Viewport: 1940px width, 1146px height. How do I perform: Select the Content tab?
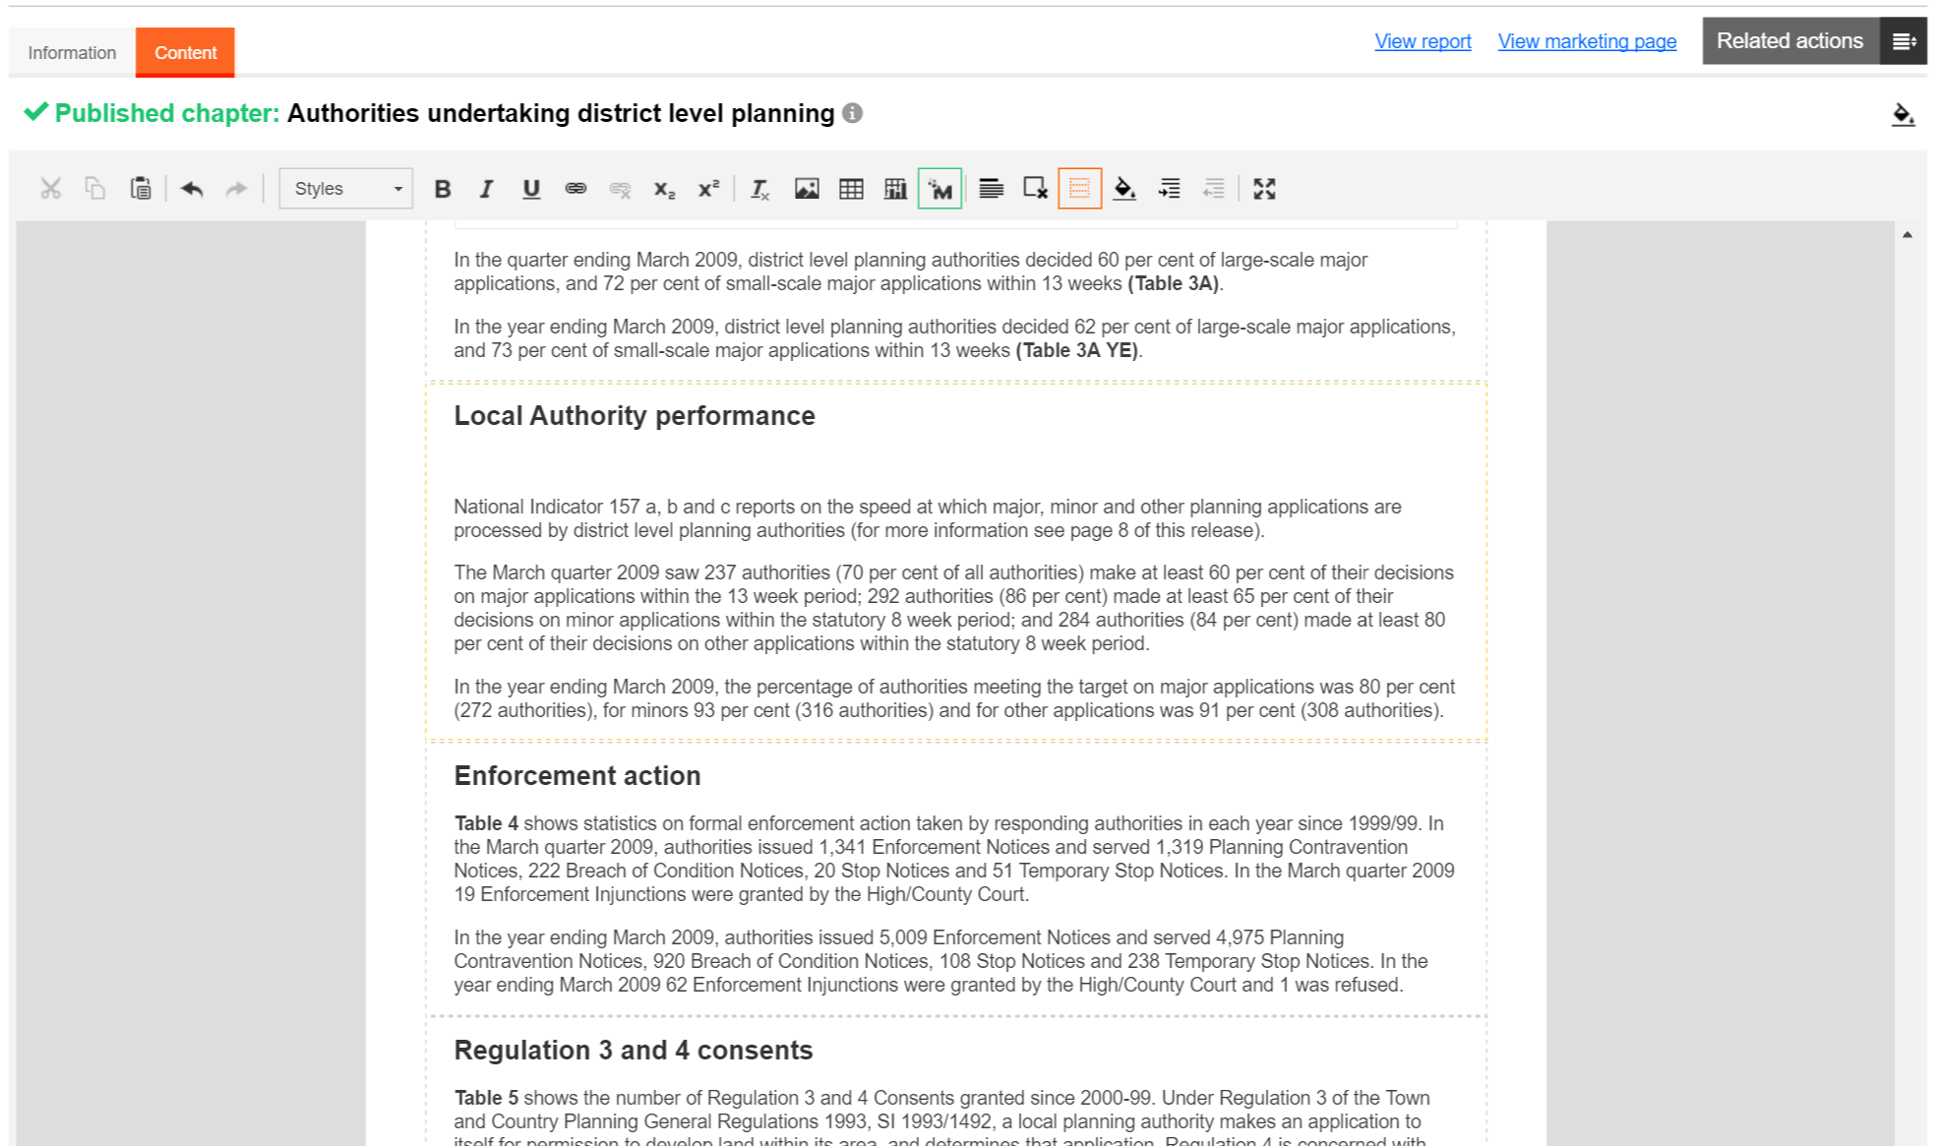pyautogui.click(x=185, y=52)
